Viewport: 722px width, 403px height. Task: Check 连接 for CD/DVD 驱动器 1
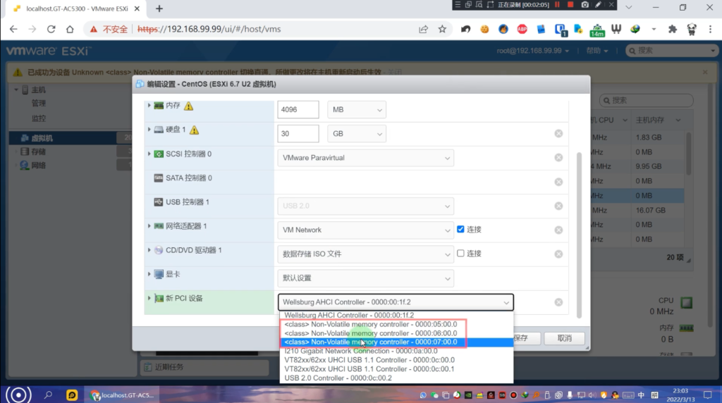[x=461, y=254]
